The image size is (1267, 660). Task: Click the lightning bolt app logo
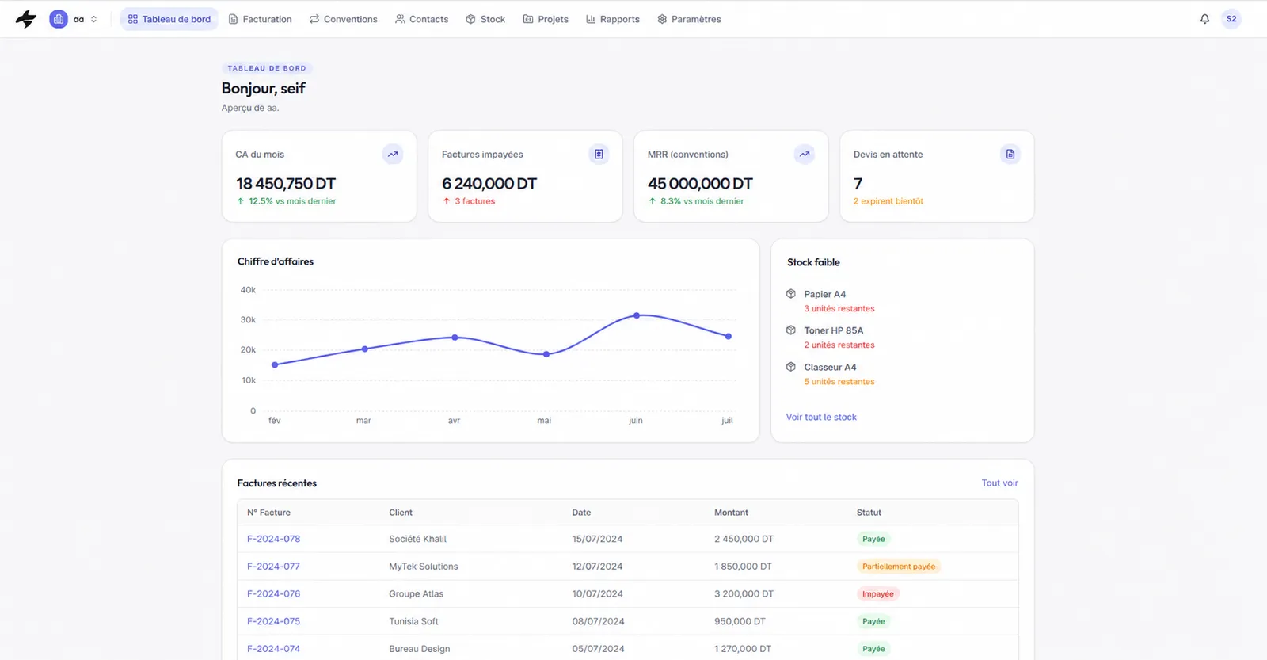tap(26, 19)
